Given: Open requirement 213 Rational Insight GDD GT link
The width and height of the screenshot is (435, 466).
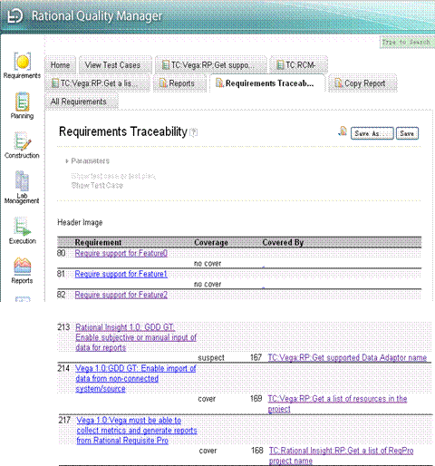Looking at the screenshot, I should tap(136, 337).
